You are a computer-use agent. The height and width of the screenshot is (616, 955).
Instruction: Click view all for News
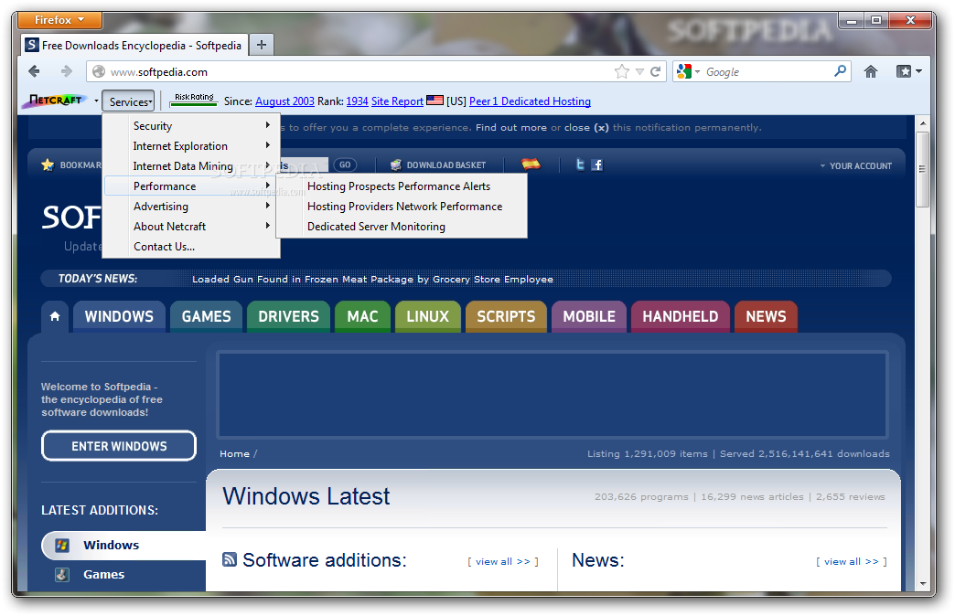pyautogui.click(x=852, y=561)
